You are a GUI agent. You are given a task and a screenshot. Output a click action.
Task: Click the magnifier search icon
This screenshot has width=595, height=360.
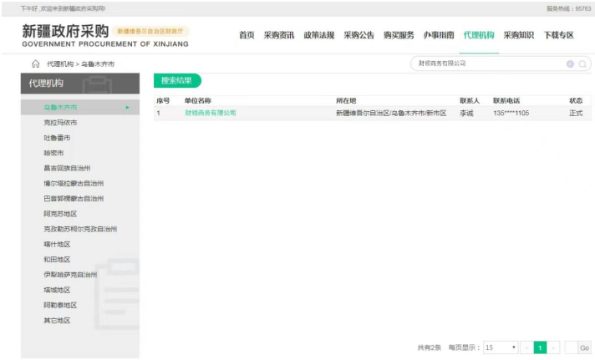coord(582,63)
